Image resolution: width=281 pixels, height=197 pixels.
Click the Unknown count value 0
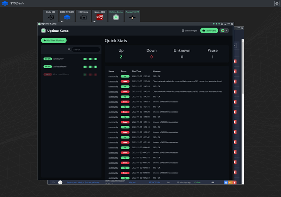click(x=182, y=57)
